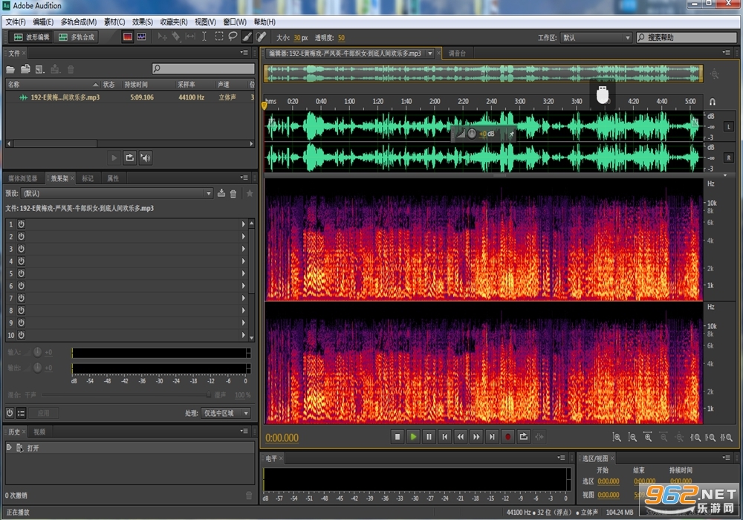Click the Fast Forward button
The image size is (743, 520).
tap(476, 437)
